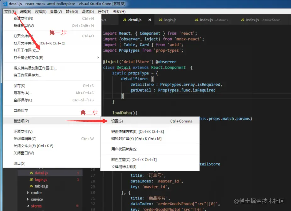291x211 pixels.
Task: Select 打开文件 Ctrl+O menu entry
Action: 52,36
